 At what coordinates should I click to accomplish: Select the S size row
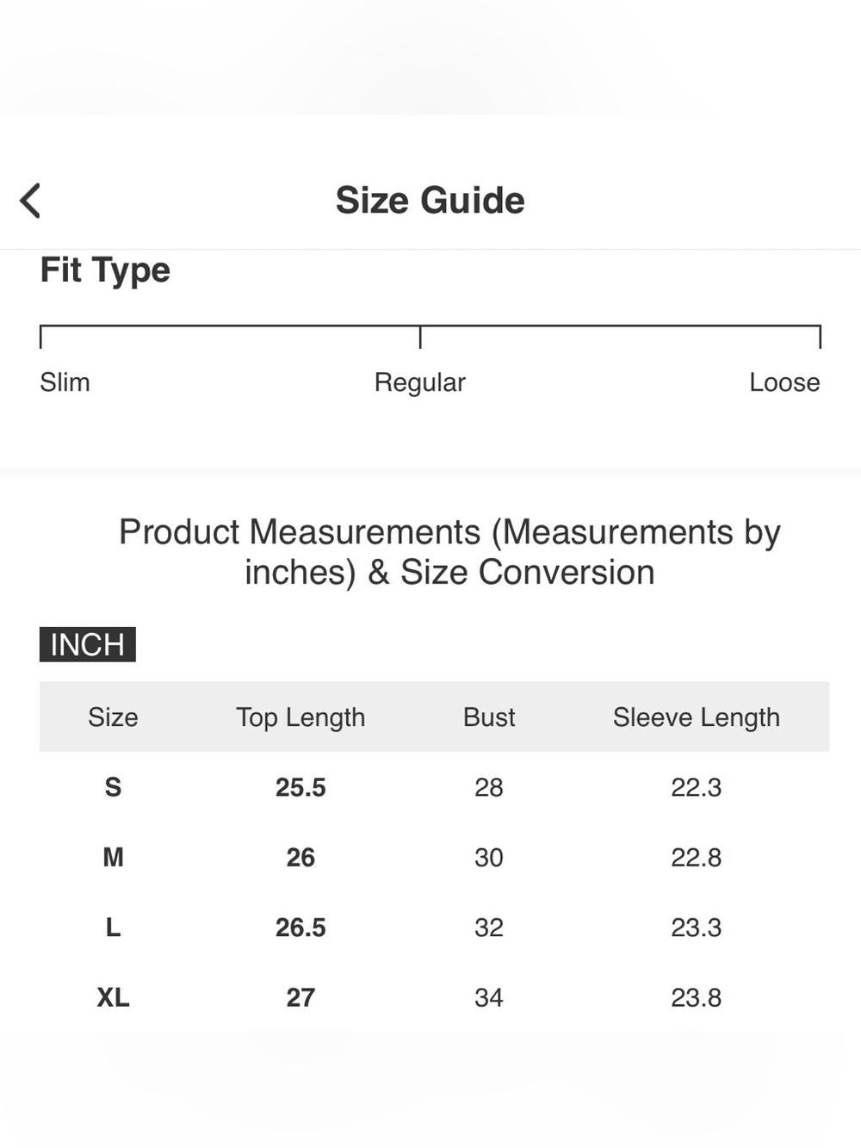[434, 787]
